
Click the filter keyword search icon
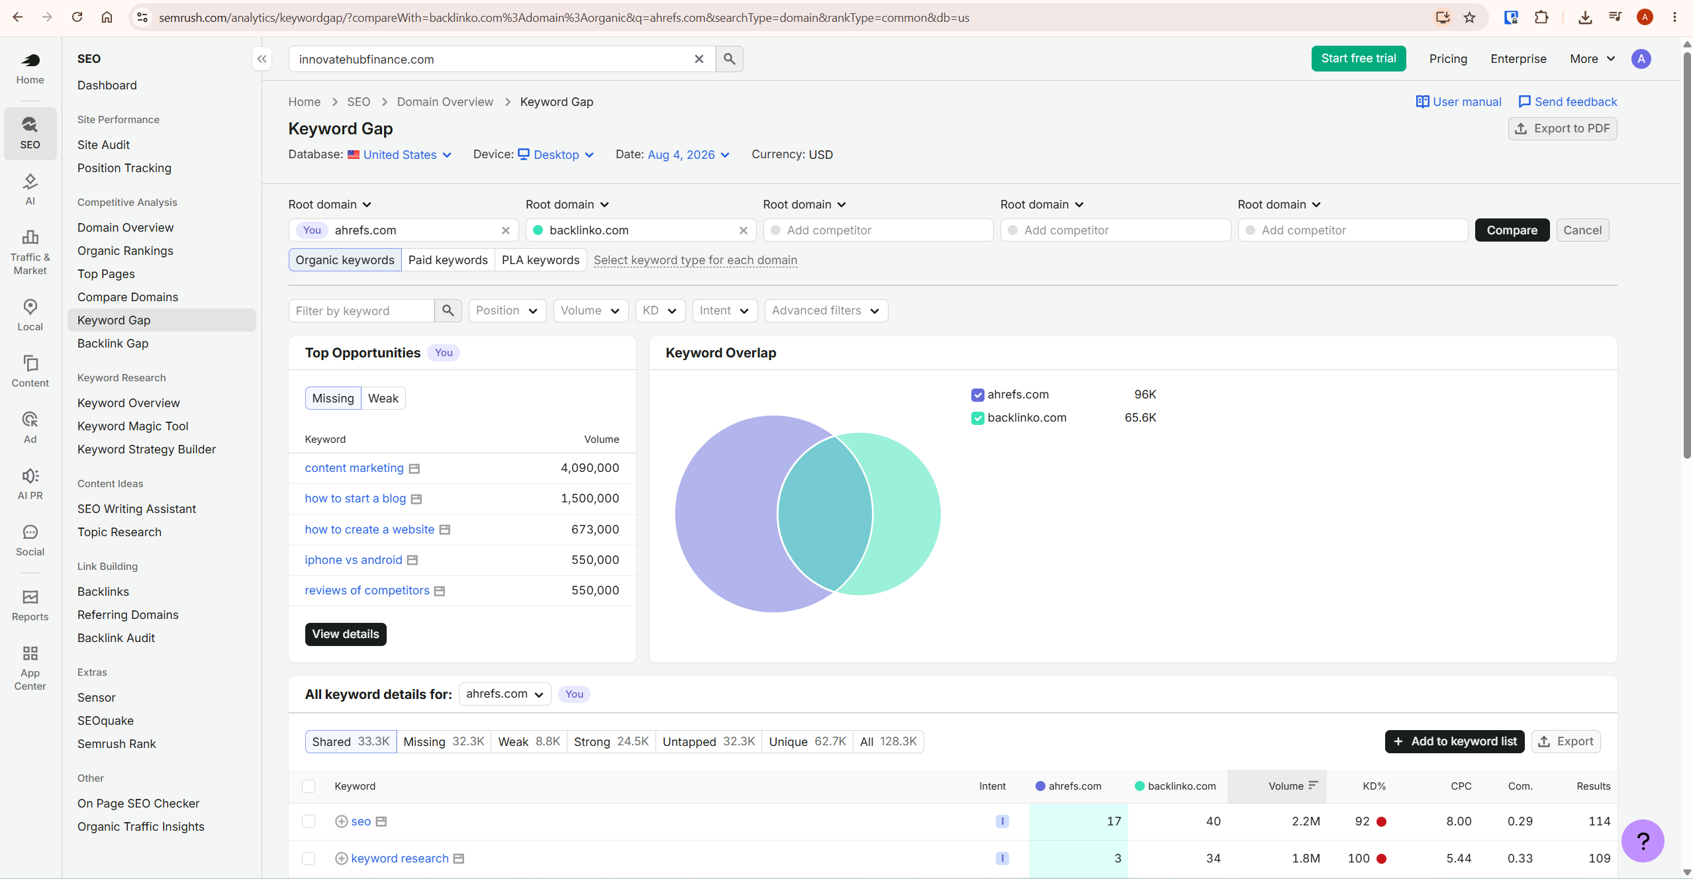coord(448,310)
